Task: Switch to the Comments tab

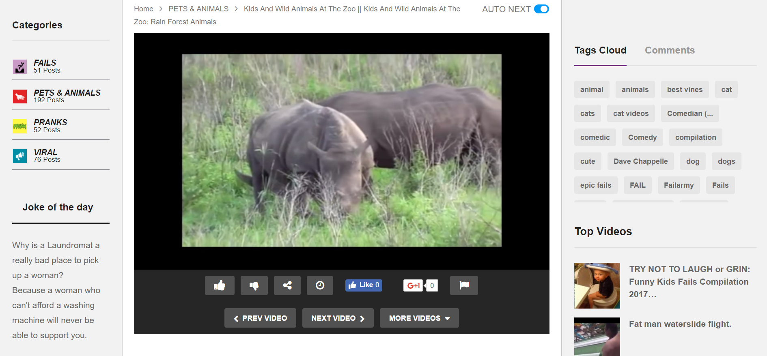Action: coord(670,50)
